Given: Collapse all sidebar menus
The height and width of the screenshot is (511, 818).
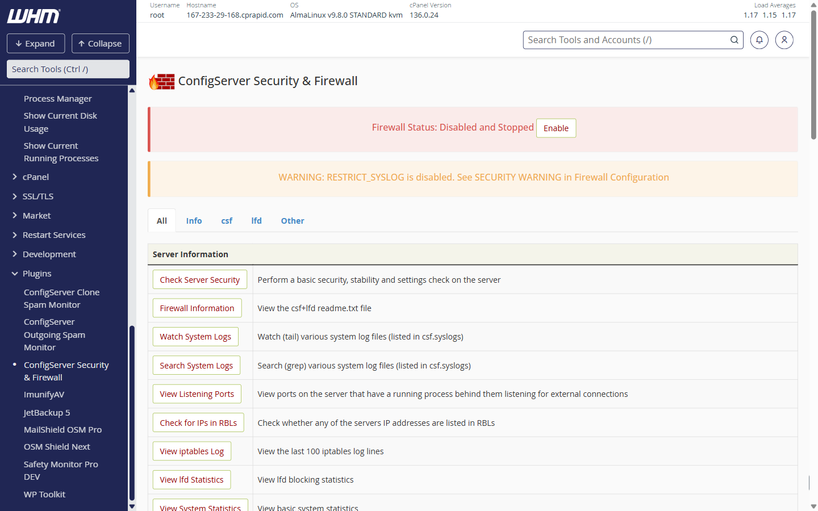Looking at the screenshot, I should [101, 44].
